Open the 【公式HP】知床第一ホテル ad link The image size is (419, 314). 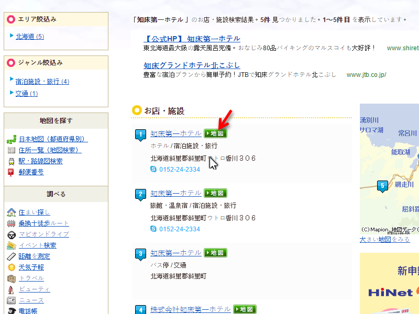tap(192, 39)
